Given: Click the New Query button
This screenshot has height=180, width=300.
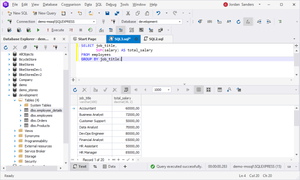Looking at the screenshot, I should click(44, 13).
